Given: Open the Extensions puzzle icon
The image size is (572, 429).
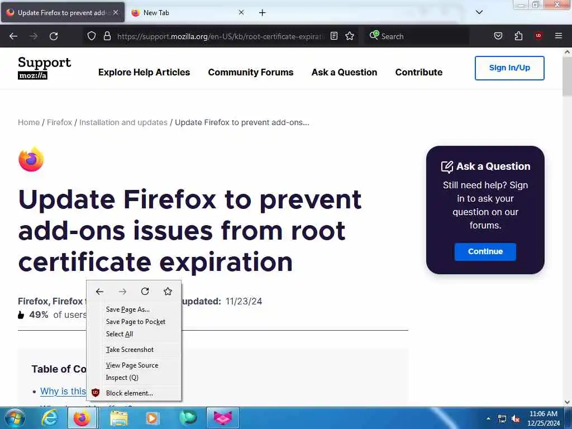Looking at the screenshot, I should pyautogui.click(x=518, y=36).
